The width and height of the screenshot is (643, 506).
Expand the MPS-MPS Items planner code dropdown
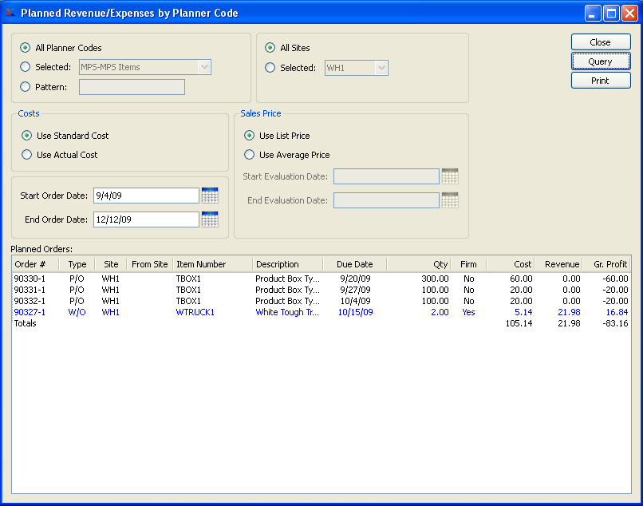pos(204,68)
